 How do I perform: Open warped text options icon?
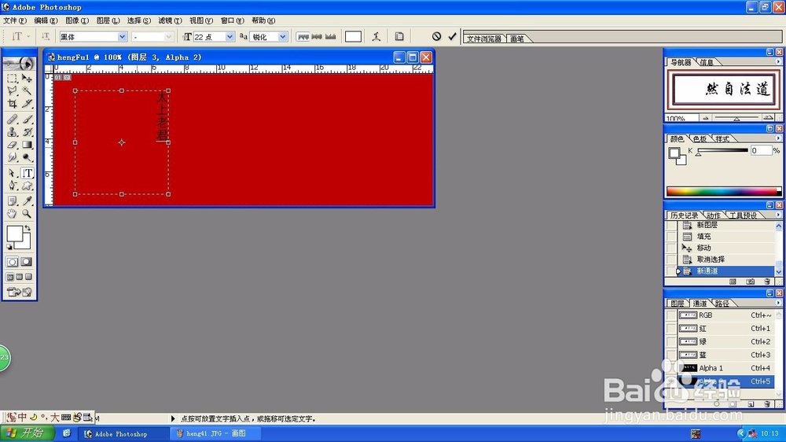(376, 36)
